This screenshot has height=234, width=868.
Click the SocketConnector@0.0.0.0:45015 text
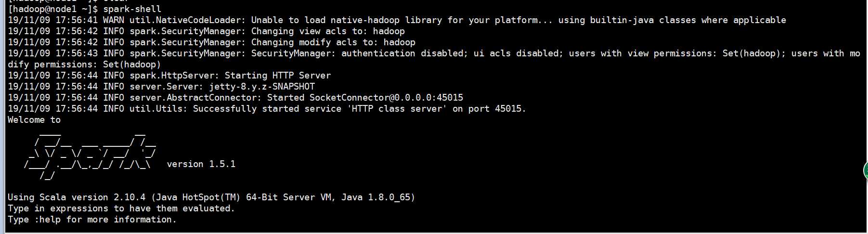pyautogui.click(x=386, y=98)
